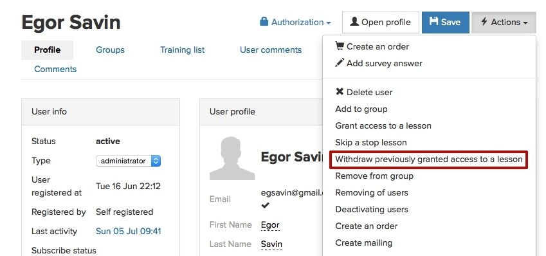Viewport: 546px width, 256px height.
Task: Expand the Authorization dropdown menu
Action: (295, 23)
